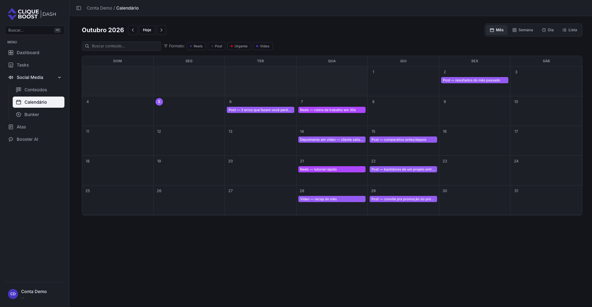Focus the sidebar Buscar search field
This screenshot has width=592, height=307.
coord(35,30)
